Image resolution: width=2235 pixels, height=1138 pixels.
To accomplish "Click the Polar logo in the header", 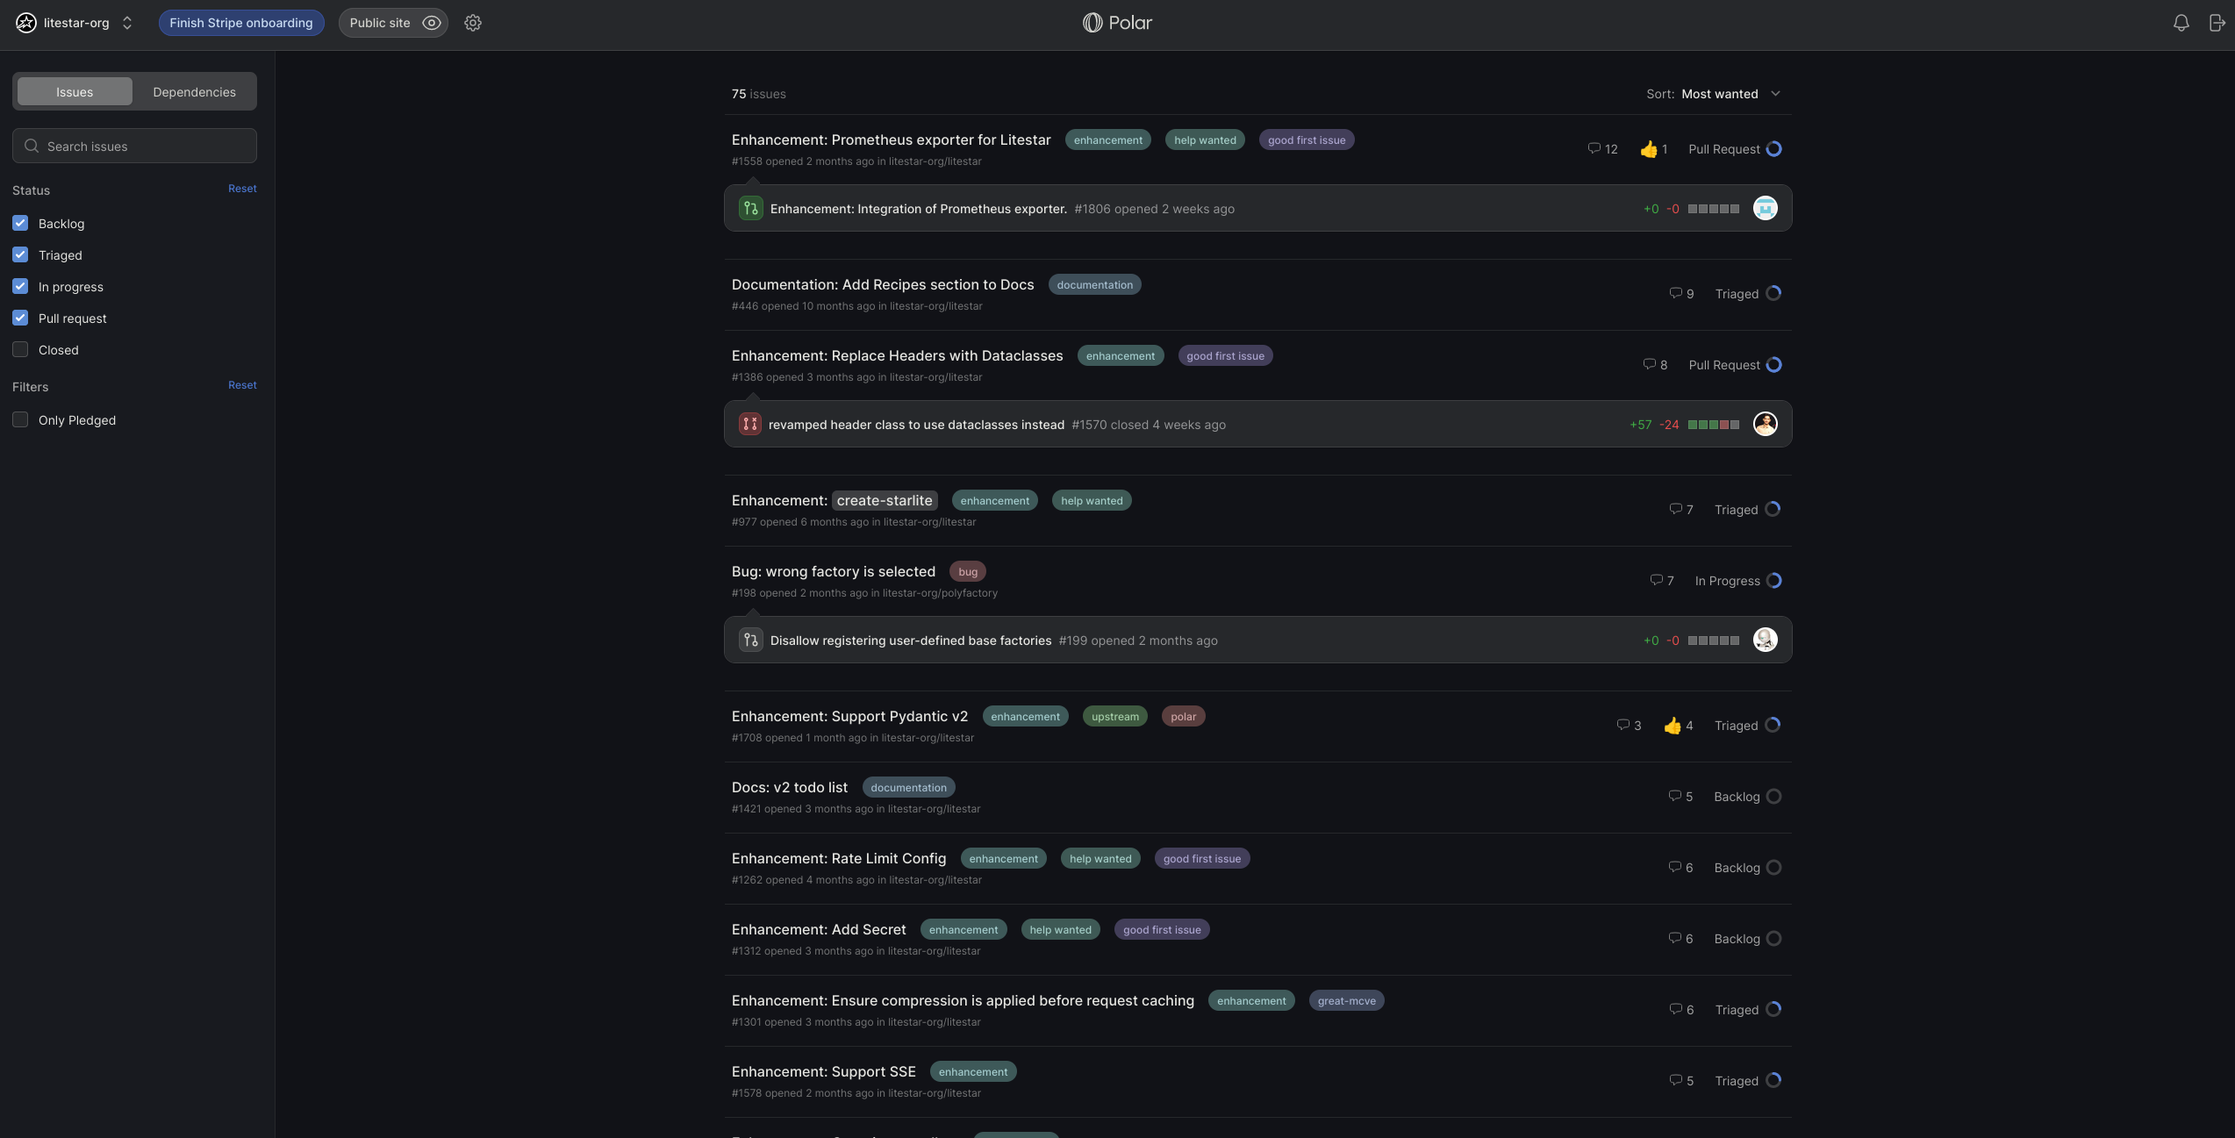I will click(1117, 22).
